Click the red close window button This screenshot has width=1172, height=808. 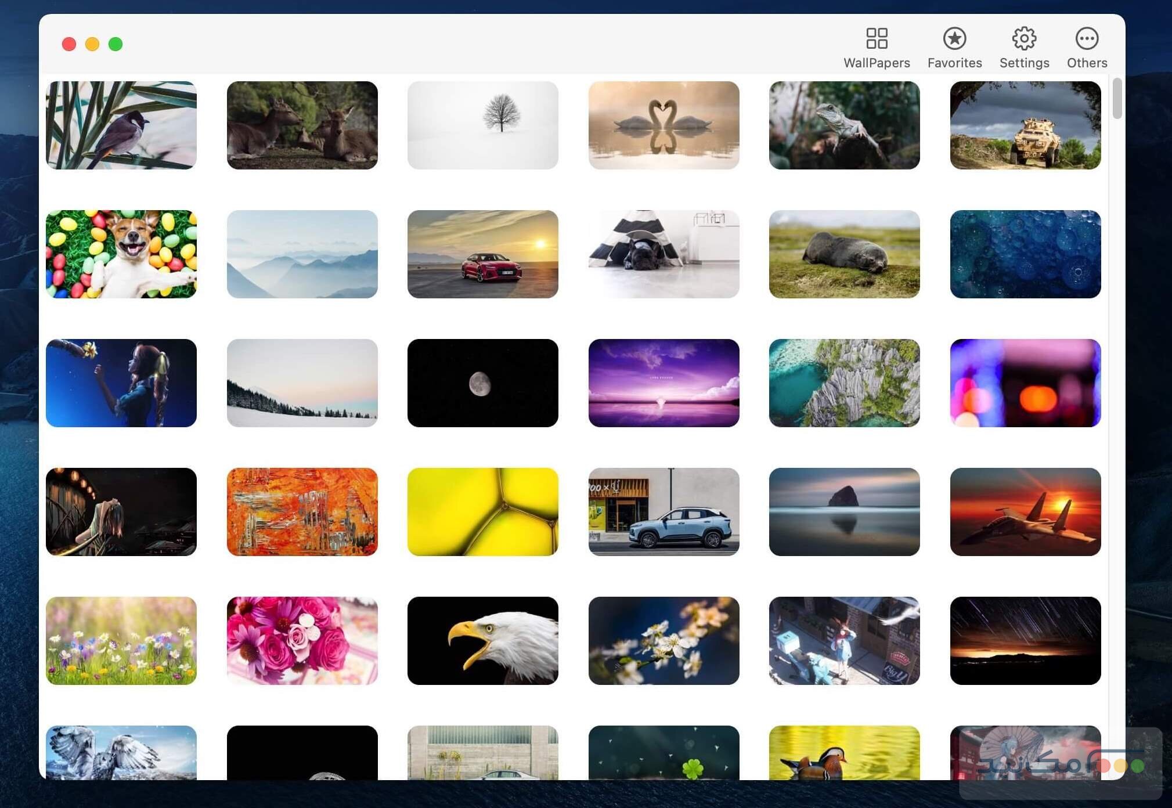point(69,44)
